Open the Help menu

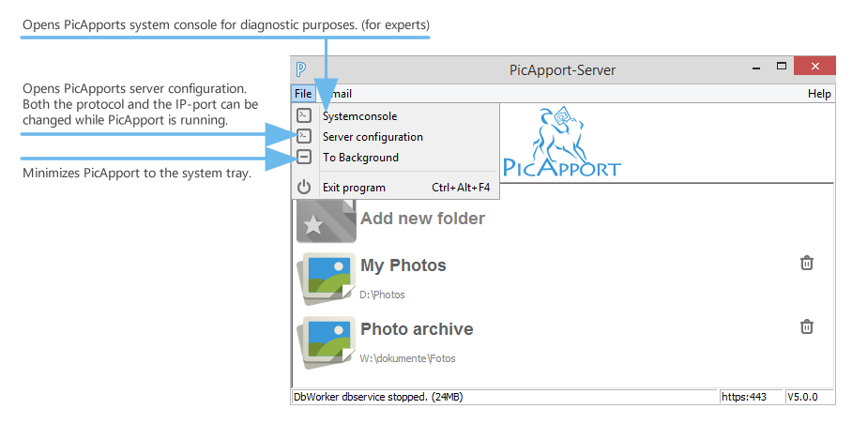tap(819, 94)
